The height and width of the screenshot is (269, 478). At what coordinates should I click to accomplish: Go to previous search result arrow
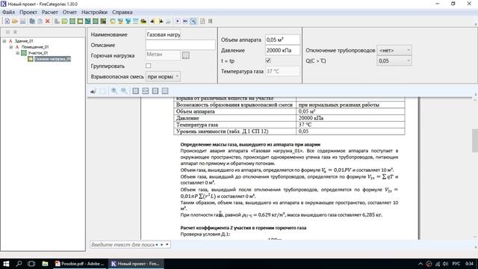[x=157, y=244]
